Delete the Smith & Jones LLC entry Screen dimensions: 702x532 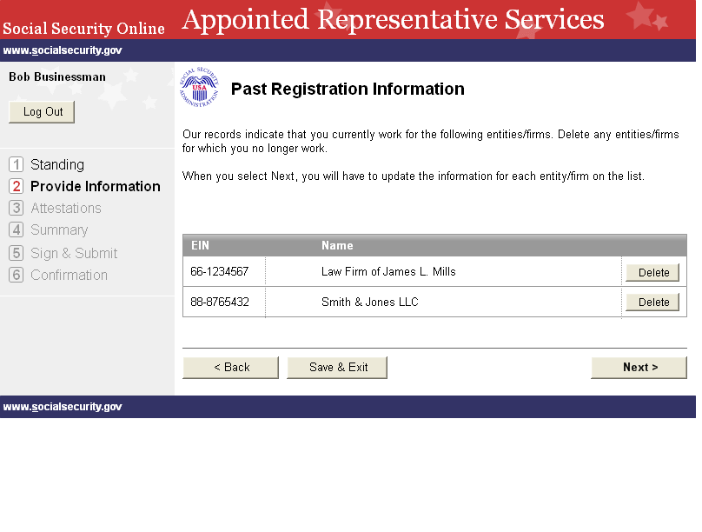(653, 302)
